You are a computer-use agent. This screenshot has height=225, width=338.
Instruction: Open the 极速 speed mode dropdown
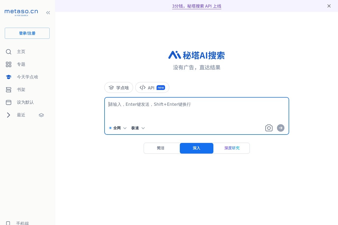138,128
